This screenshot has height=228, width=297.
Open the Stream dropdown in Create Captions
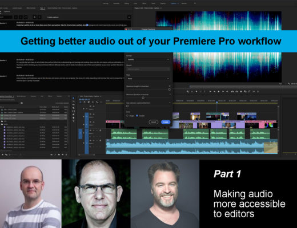tap(148, 69)
